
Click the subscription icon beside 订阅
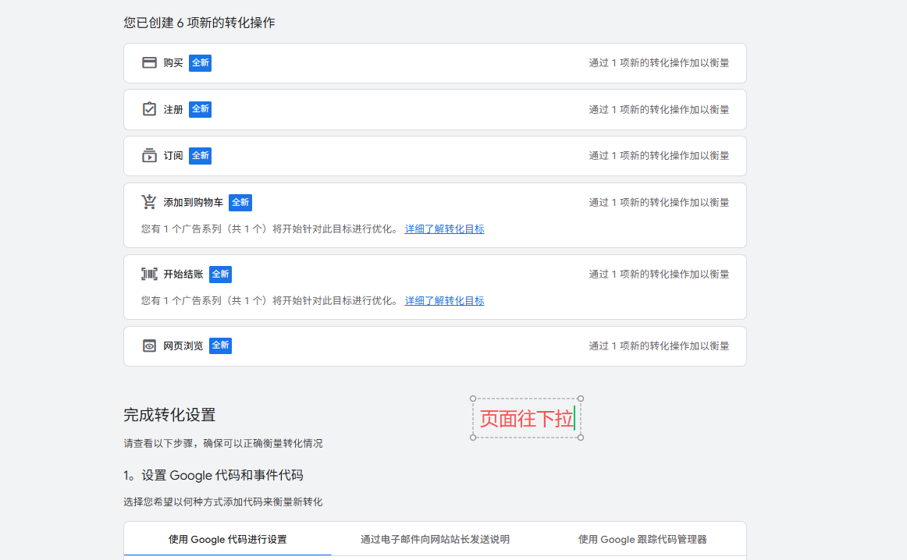tap(149, 156)
